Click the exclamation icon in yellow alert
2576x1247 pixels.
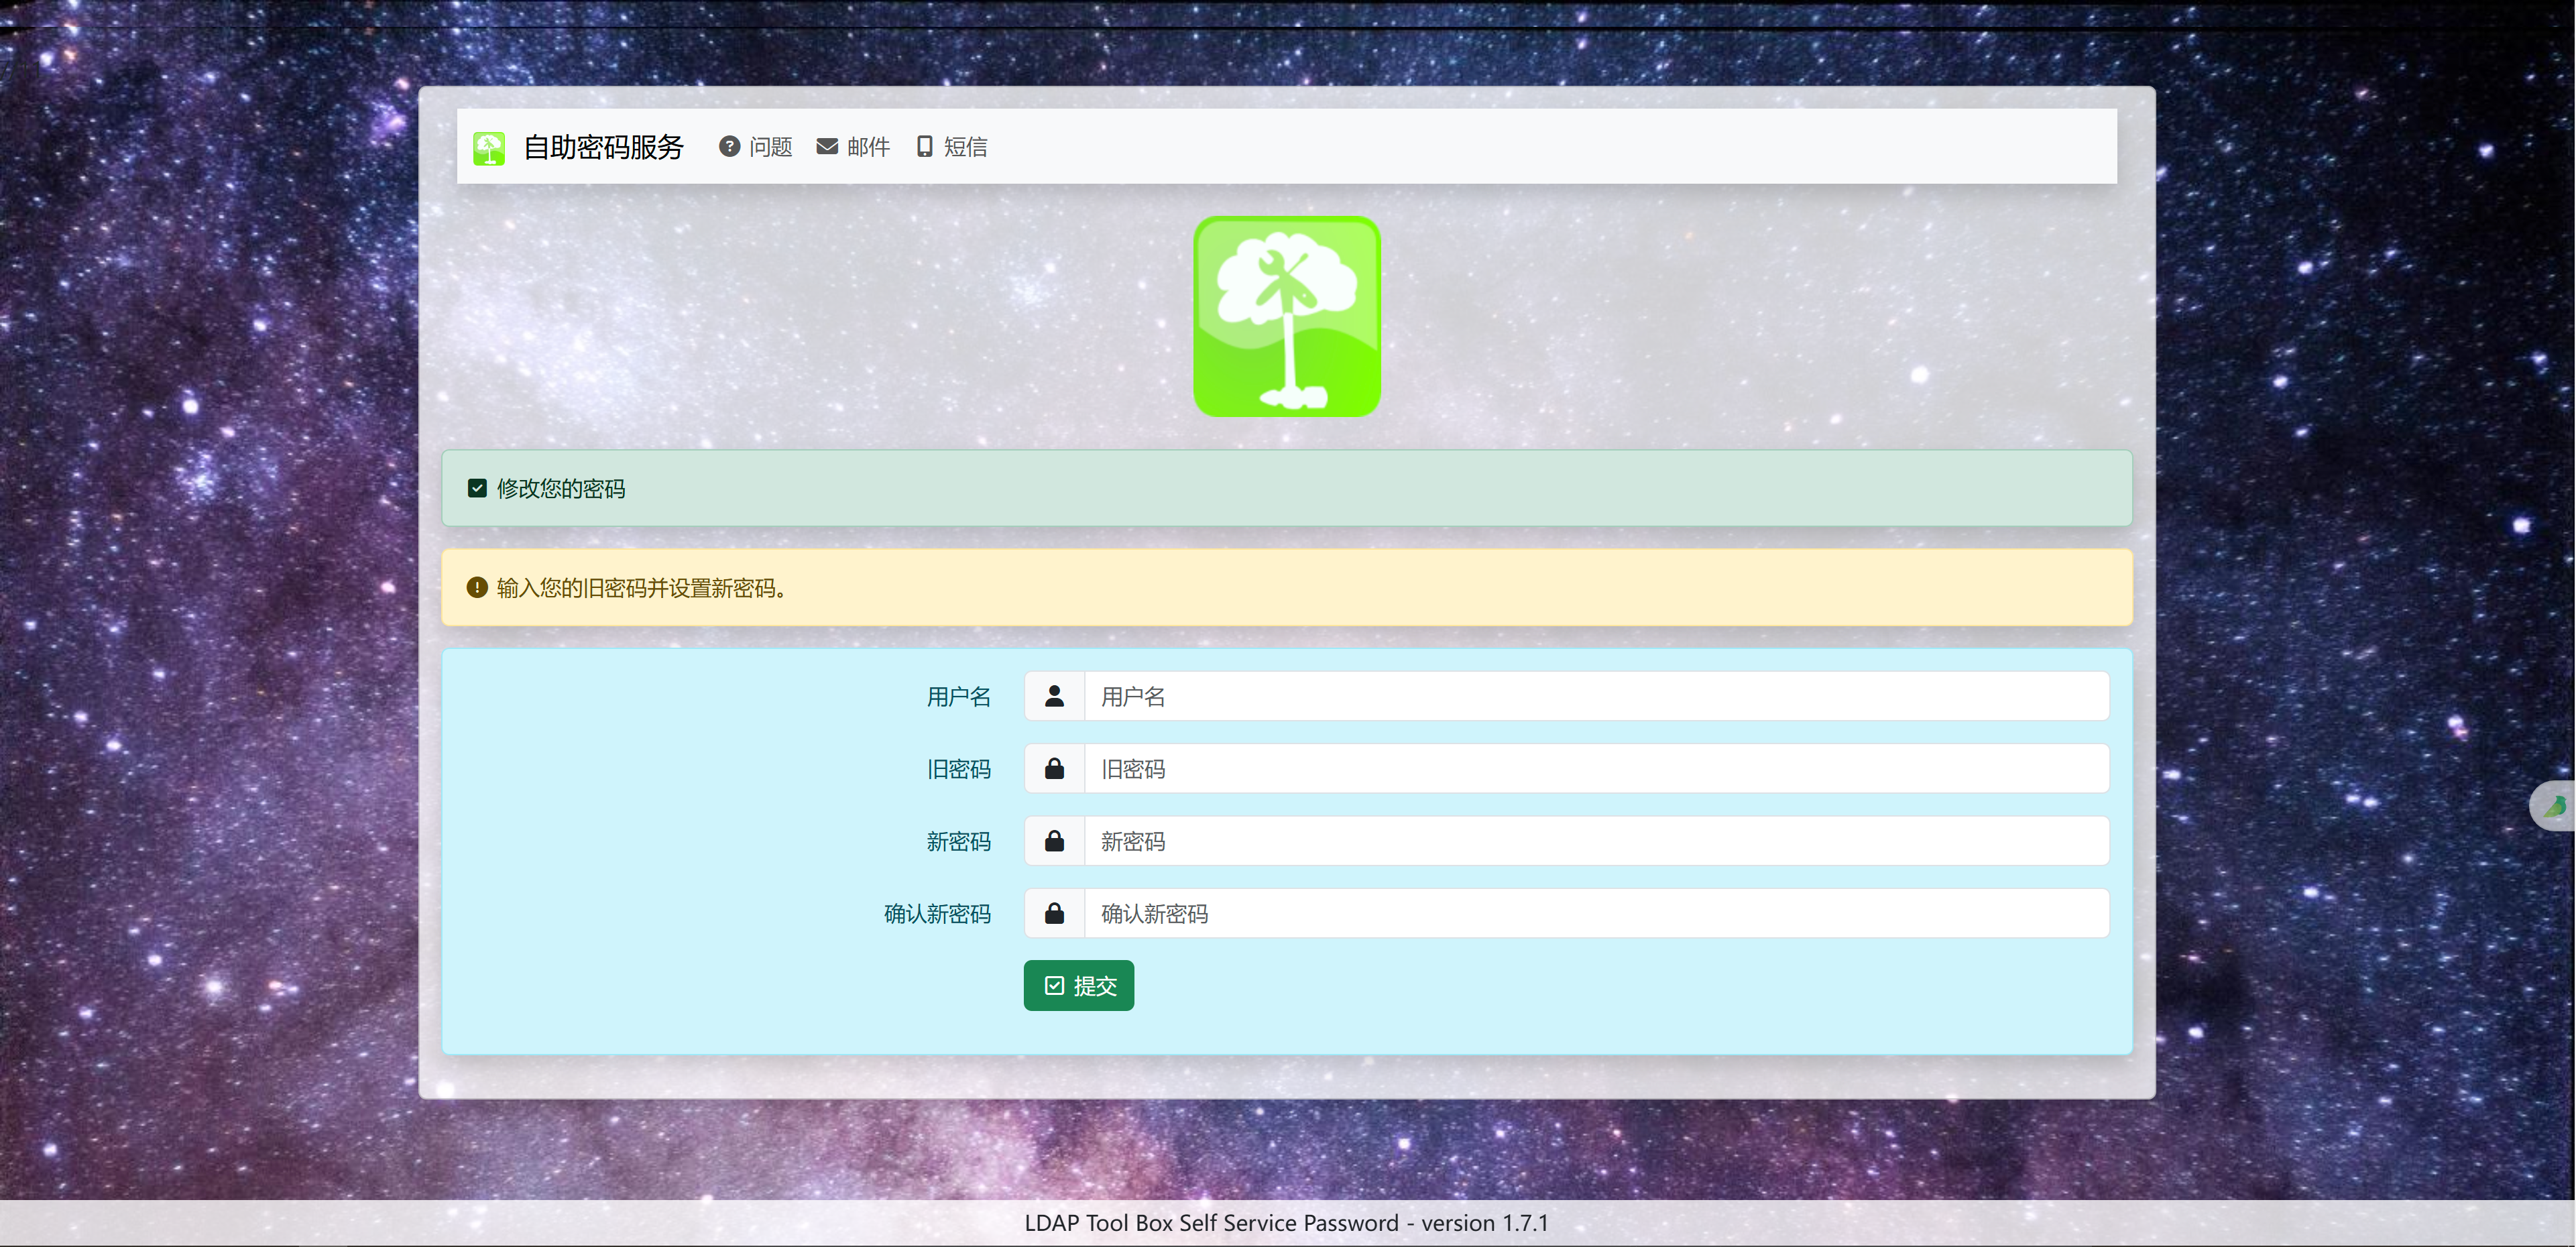point(477,588)
